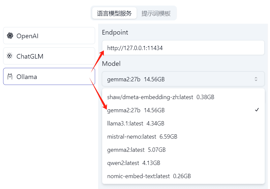270x189 pixels.
Task: Click the OpenAI logo icon
Action: pos(10,36)
